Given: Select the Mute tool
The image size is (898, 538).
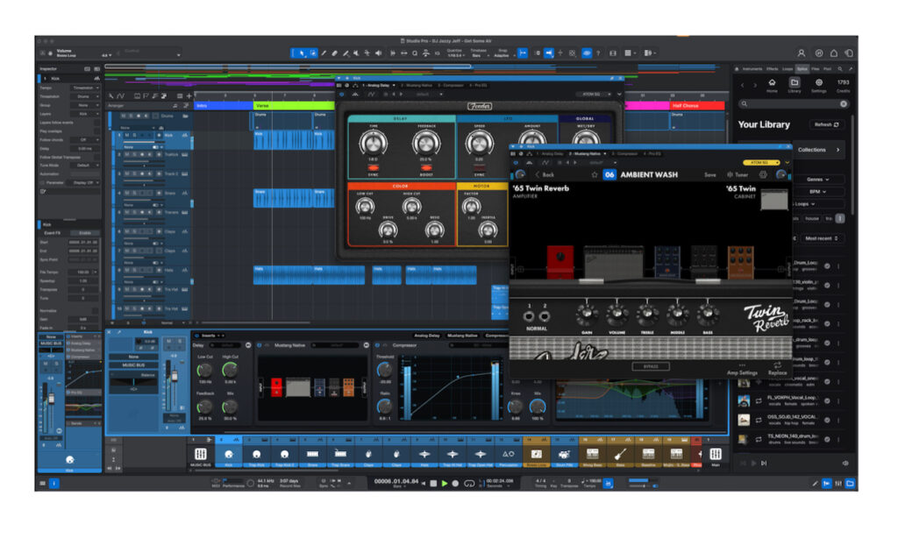Looking at the screenshot, I should click(x=356, y=53).
